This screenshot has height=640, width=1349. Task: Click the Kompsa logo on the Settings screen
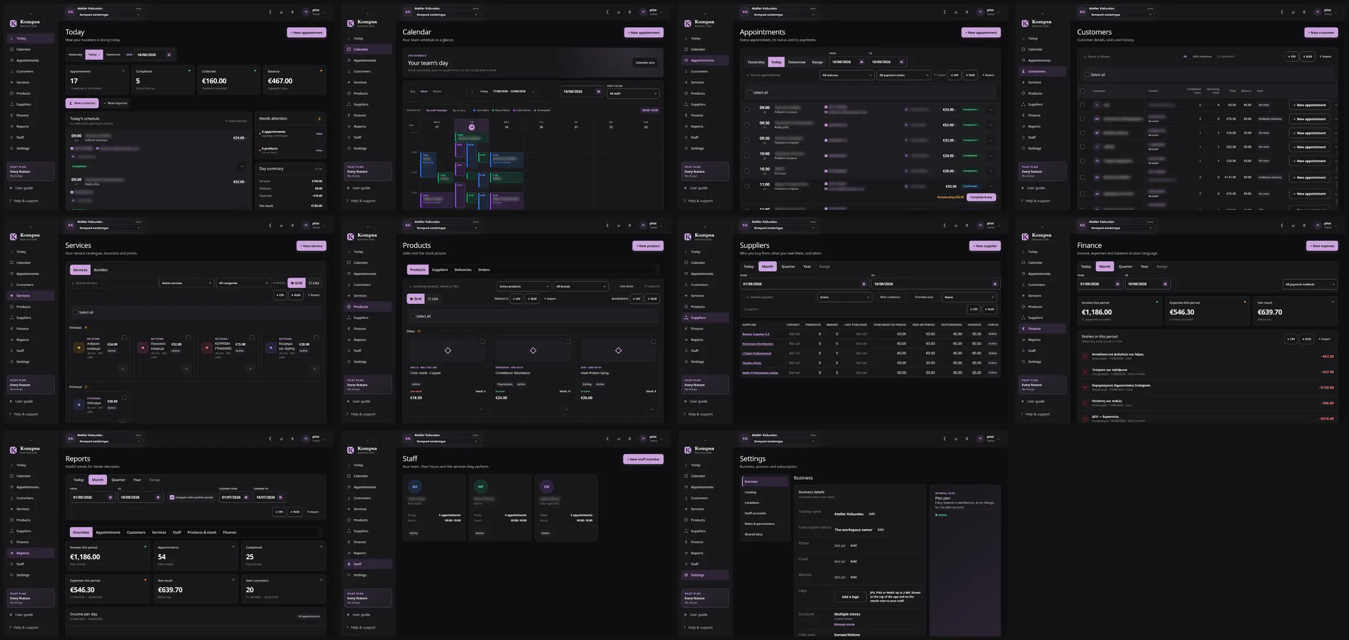click(687, 450)
